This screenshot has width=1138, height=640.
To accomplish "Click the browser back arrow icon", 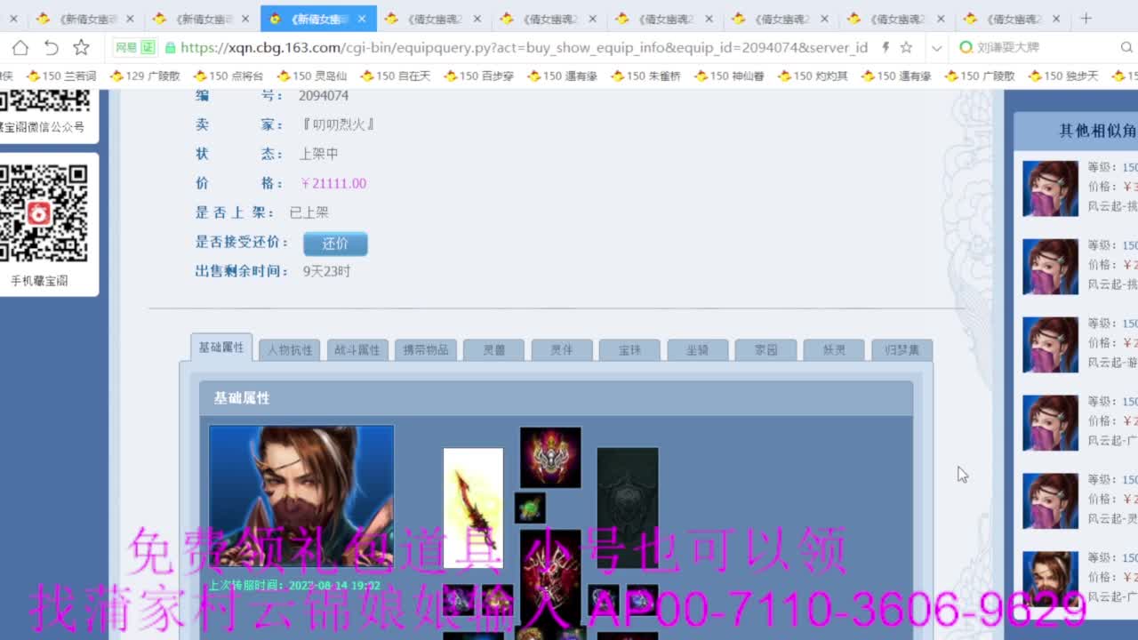I will coord(51,48).
